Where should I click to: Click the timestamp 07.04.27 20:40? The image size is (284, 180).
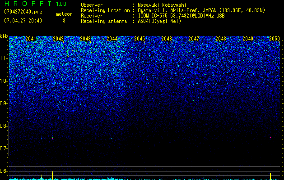click(x=23, y=21)
